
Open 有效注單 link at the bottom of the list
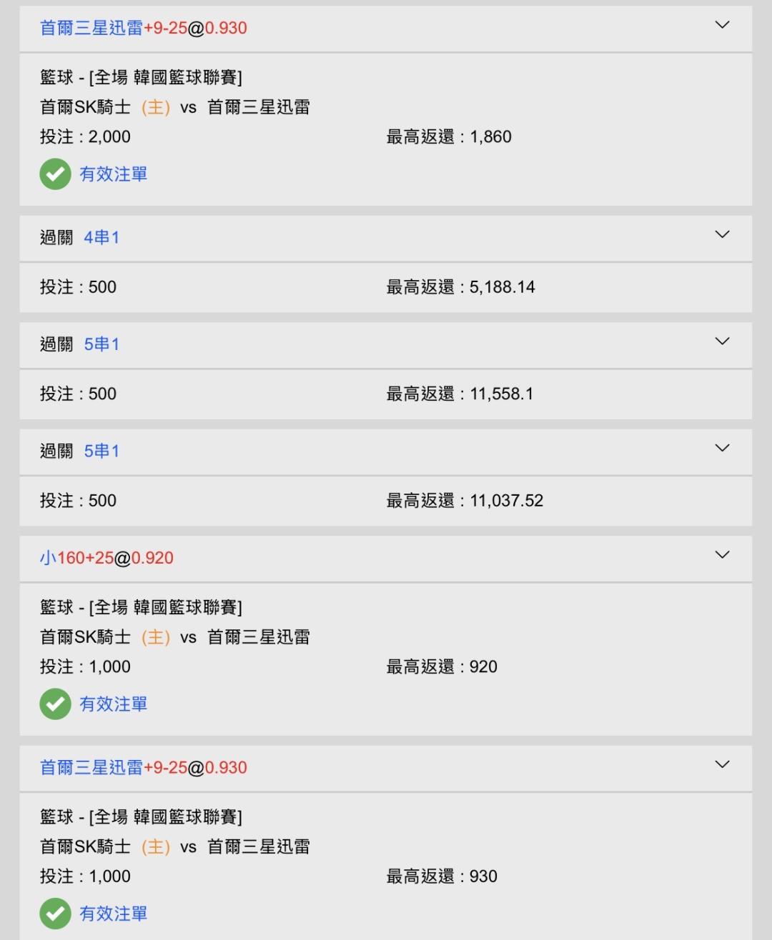pyautogui.click(x=113, y=914)
